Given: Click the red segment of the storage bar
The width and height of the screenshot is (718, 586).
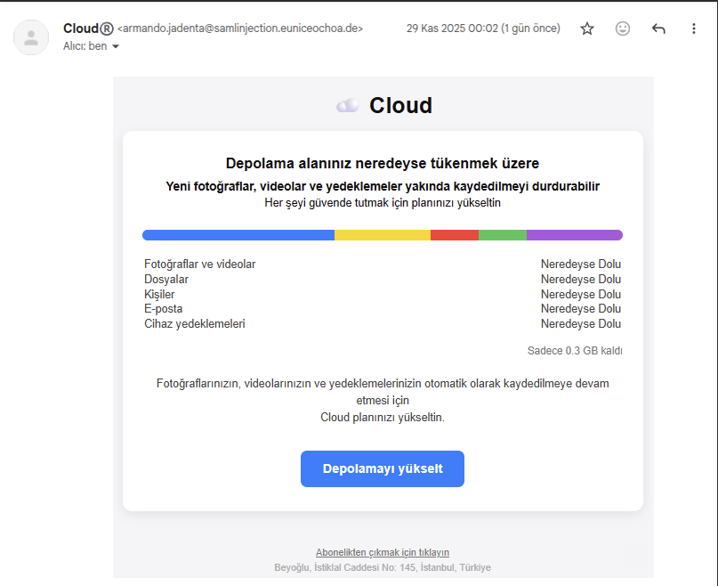Looking at the screenshot, I should 455,235.
